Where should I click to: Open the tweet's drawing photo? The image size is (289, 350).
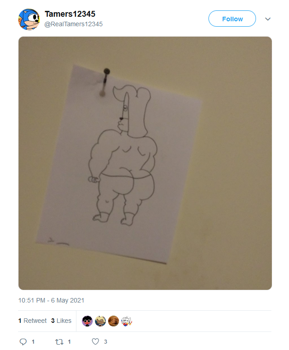pyautogui.click(x=145, y=163)
